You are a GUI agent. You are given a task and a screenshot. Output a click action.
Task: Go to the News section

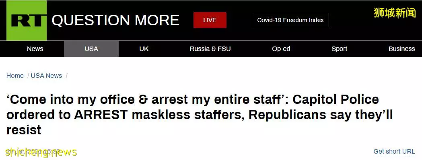35,49
